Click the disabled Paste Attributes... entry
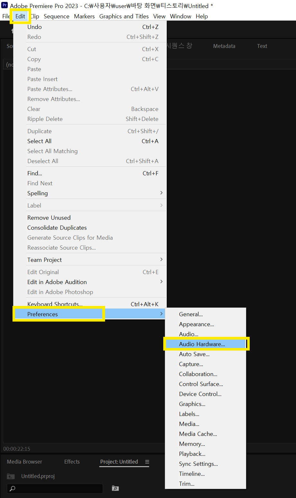 (x=90, y=89)
